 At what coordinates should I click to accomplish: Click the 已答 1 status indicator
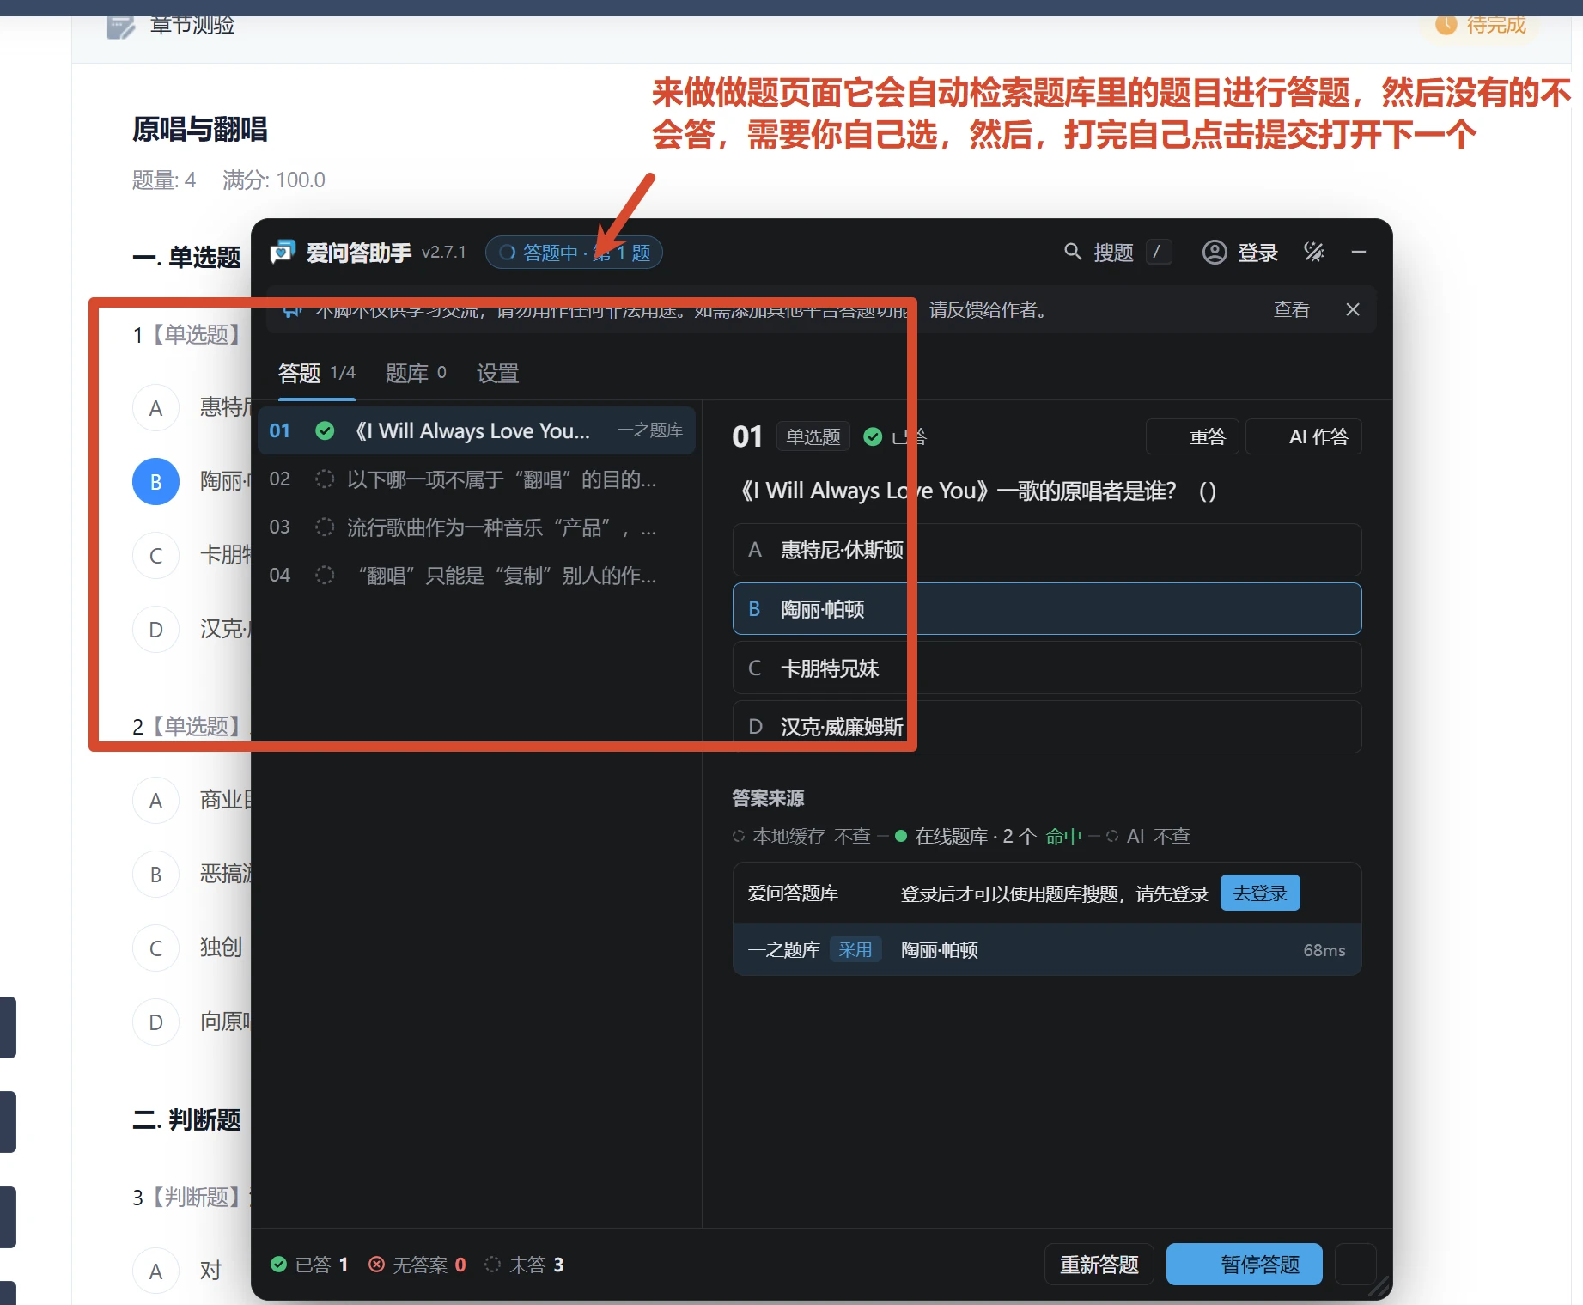click(309, 1265)
